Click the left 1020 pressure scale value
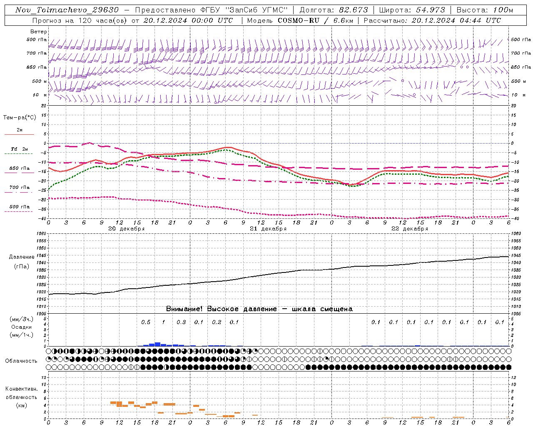533x426 pixels. (x=41, y=292)
